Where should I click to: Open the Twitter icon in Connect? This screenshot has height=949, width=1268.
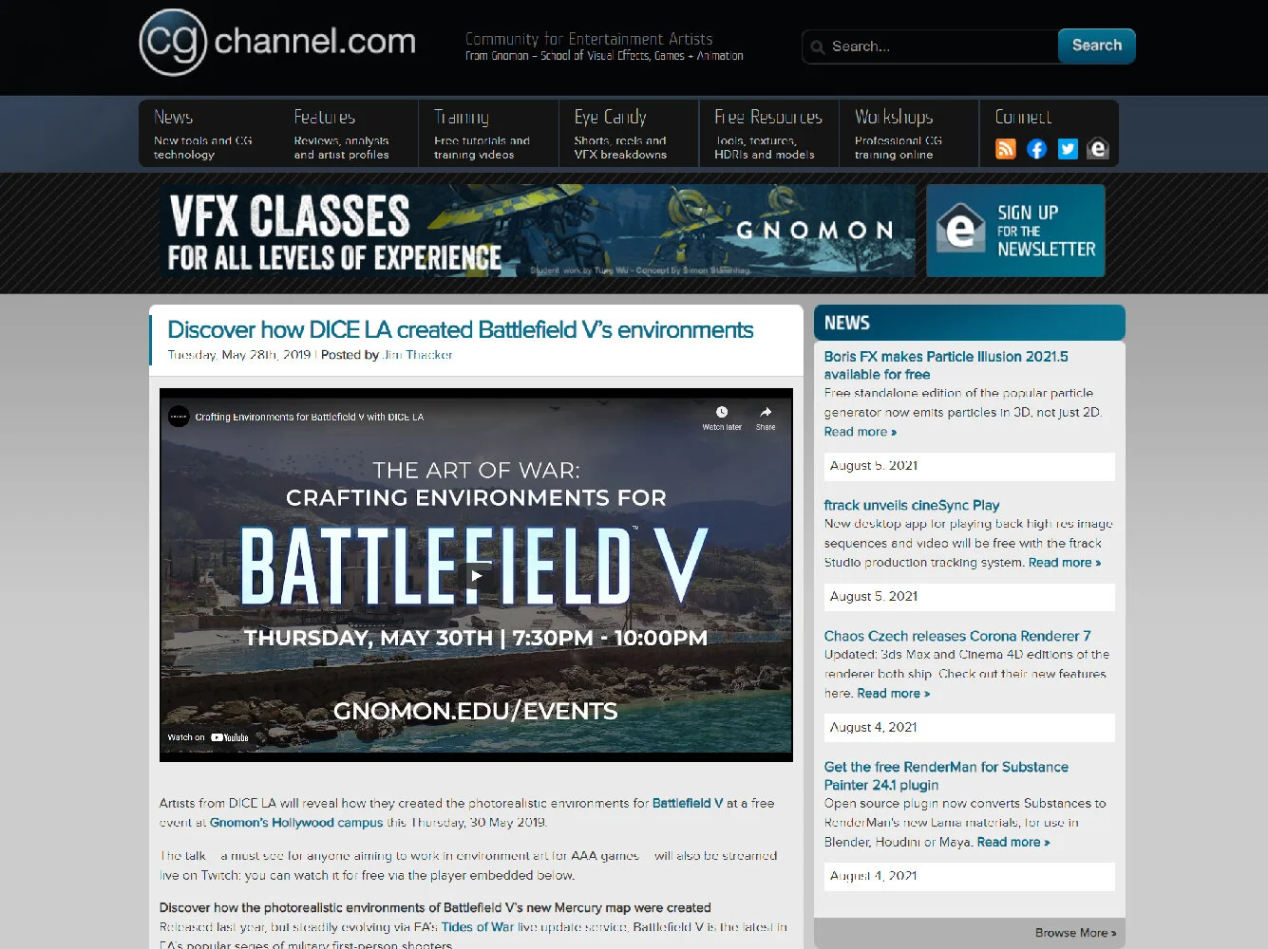[x=1069, y=149]
